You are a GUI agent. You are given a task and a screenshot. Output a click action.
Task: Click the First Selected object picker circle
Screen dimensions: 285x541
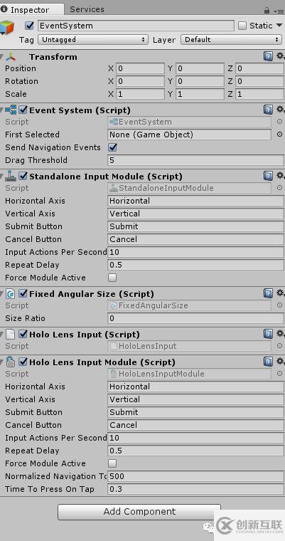click(x=279, y=135)
